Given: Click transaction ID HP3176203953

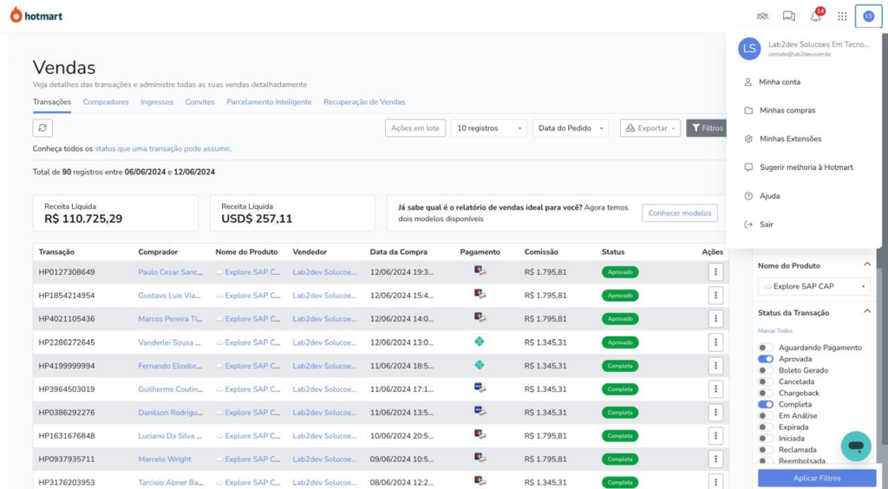Looking at the screenshot, I should 67,482.
